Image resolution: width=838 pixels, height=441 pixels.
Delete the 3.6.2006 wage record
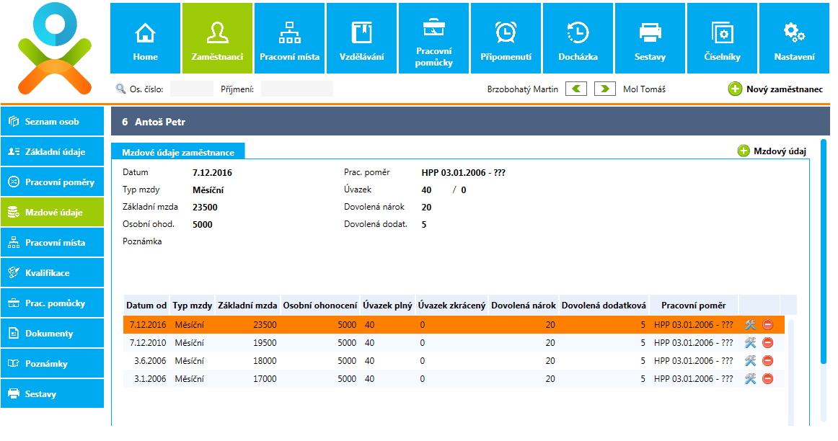[768, 361]
